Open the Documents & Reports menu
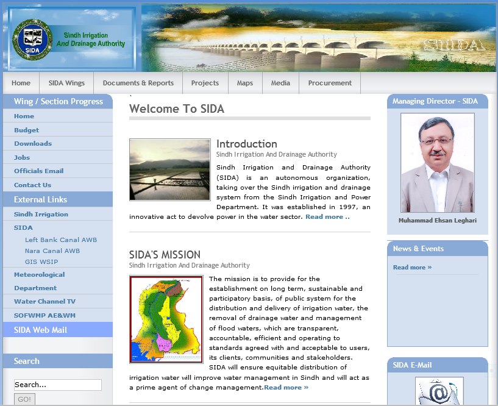Image resolution: width=498 pixels, height=406 pixels. pyautogui.click(x=138, y=83)
